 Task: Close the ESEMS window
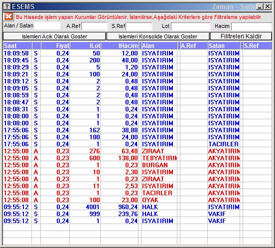coord(268,6)
